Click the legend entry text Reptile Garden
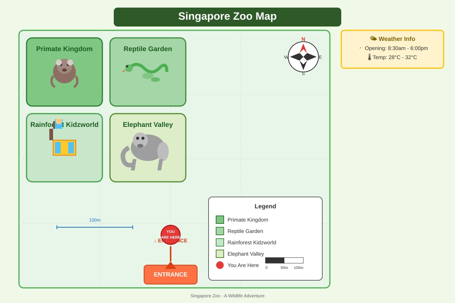Image resolution: width=455 pixels, height=303 pixels. (245, 231)
